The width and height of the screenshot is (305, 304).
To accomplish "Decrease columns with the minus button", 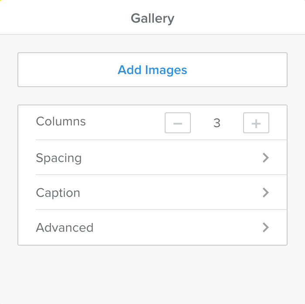I will [x=178, y=123].
